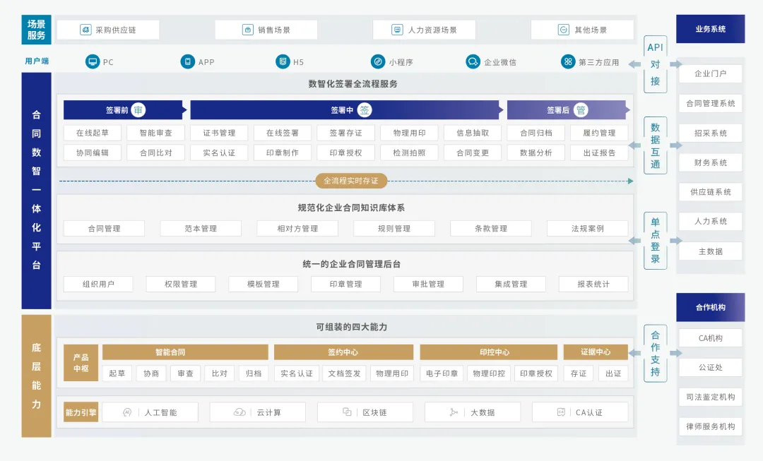
Task: Click the 律师服务机构 item
Action: (711, 426)
